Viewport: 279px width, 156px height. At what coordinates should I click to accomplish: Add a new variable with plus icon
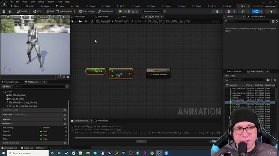pyautogui.click(x=65, y=123)
